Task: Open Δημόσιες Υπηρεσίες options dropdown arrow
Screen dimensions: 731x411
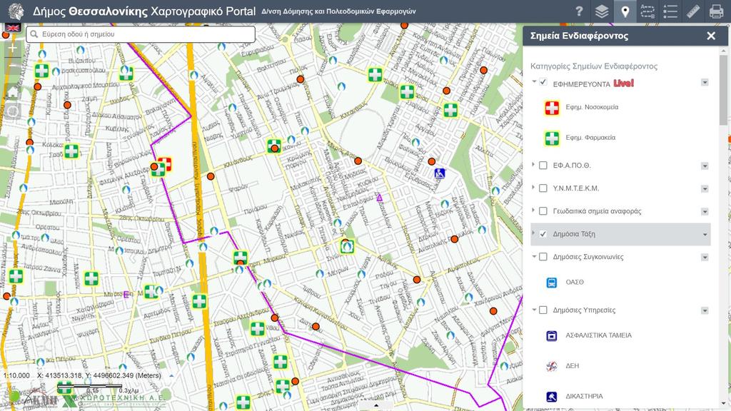Action: click(705, 310)
